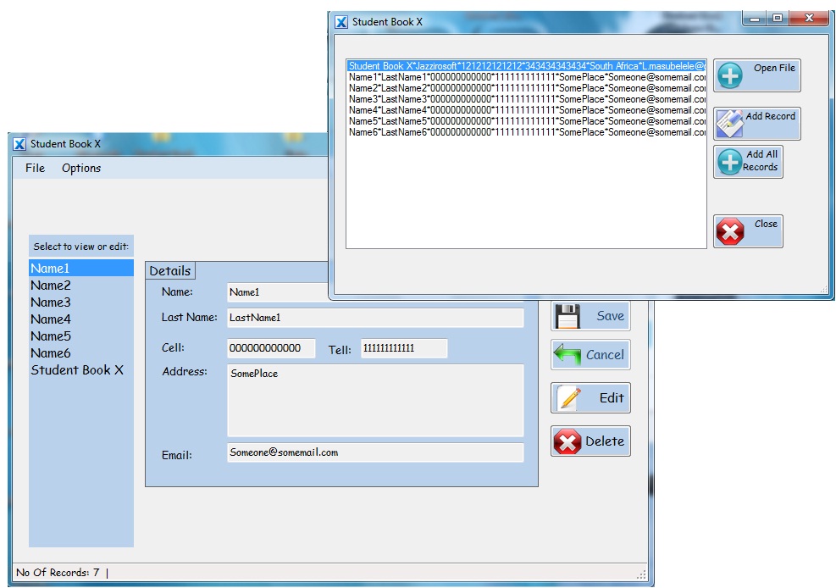The width and height of the screenshot is (836, 588).
Task: Click the red Close stop-sign icon
Action: pyautogui.click(x=729, y=231)
